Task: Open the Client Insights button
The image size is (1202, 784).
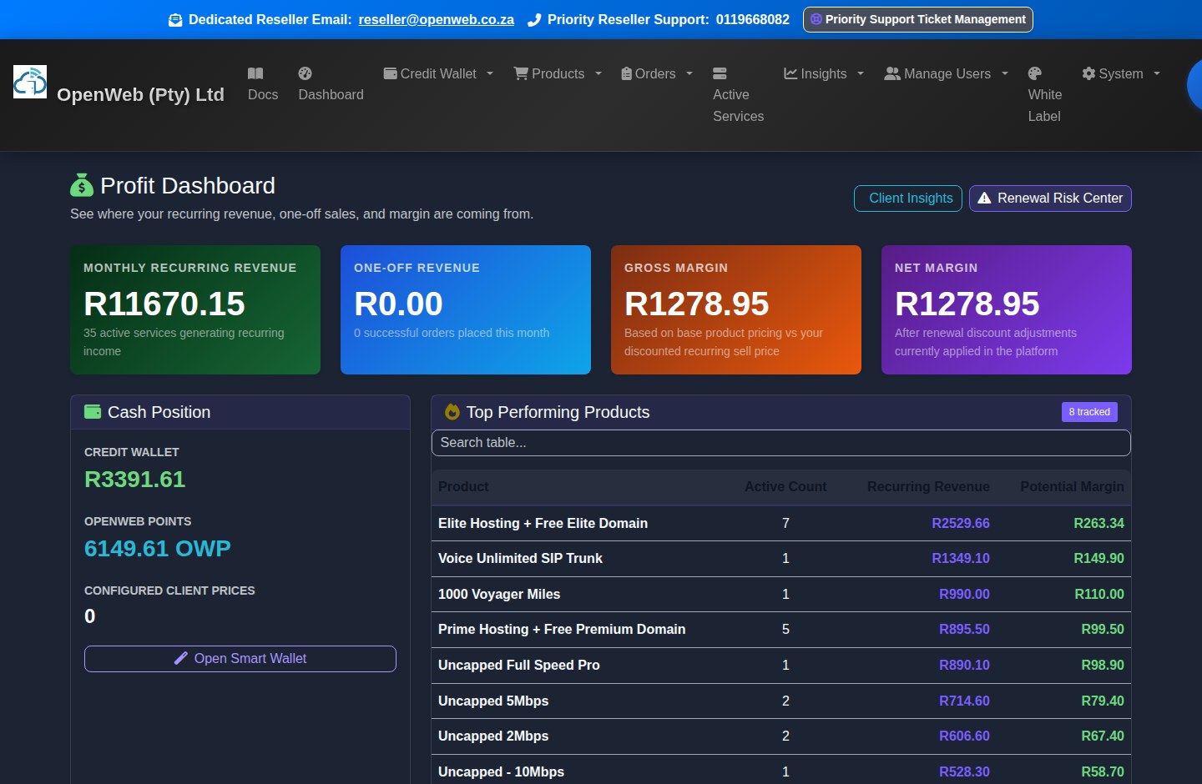Action: click(x=908, y=199)
